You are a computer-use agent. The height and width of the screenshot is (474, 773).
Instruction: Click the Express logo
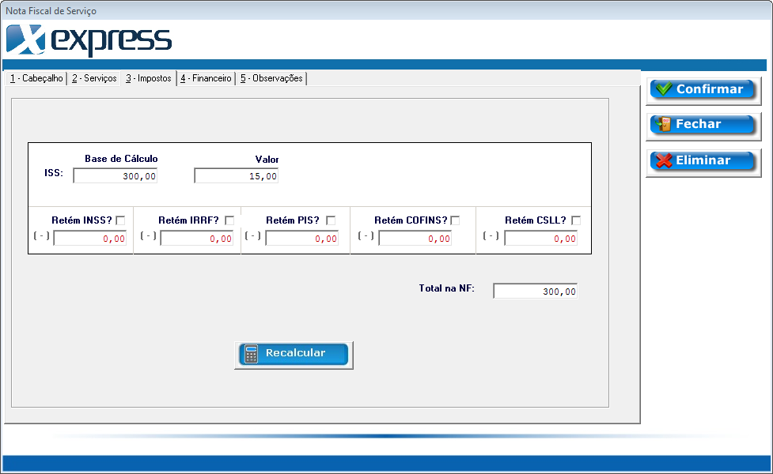[89, 39]
